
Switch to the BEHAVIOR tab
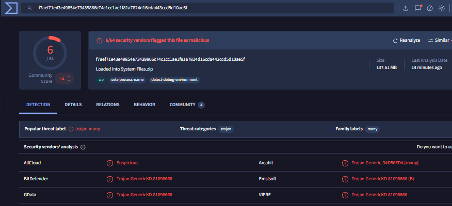click(x=144, y=105)
